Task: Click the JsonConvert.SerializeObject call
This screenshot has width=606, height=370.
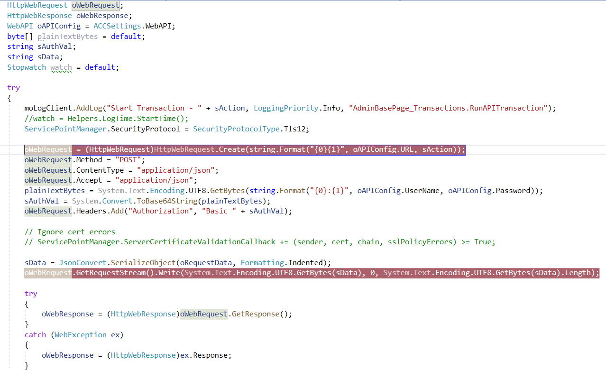Action: tap(119, 262)
